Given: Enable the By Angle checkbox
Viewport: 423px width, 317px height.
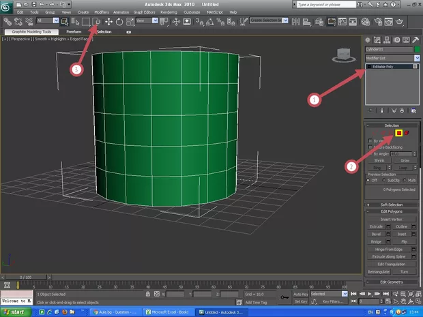Looking at the screenshot, I should point(370,154).
